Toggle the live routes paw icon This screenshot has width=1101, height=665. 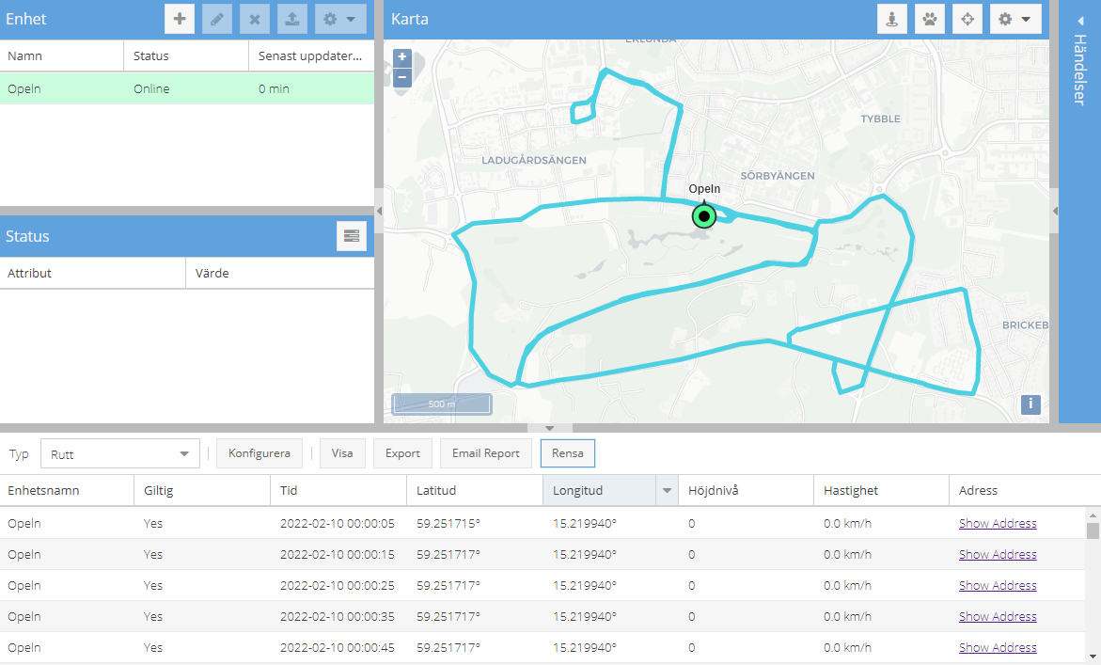coord(930,19)
